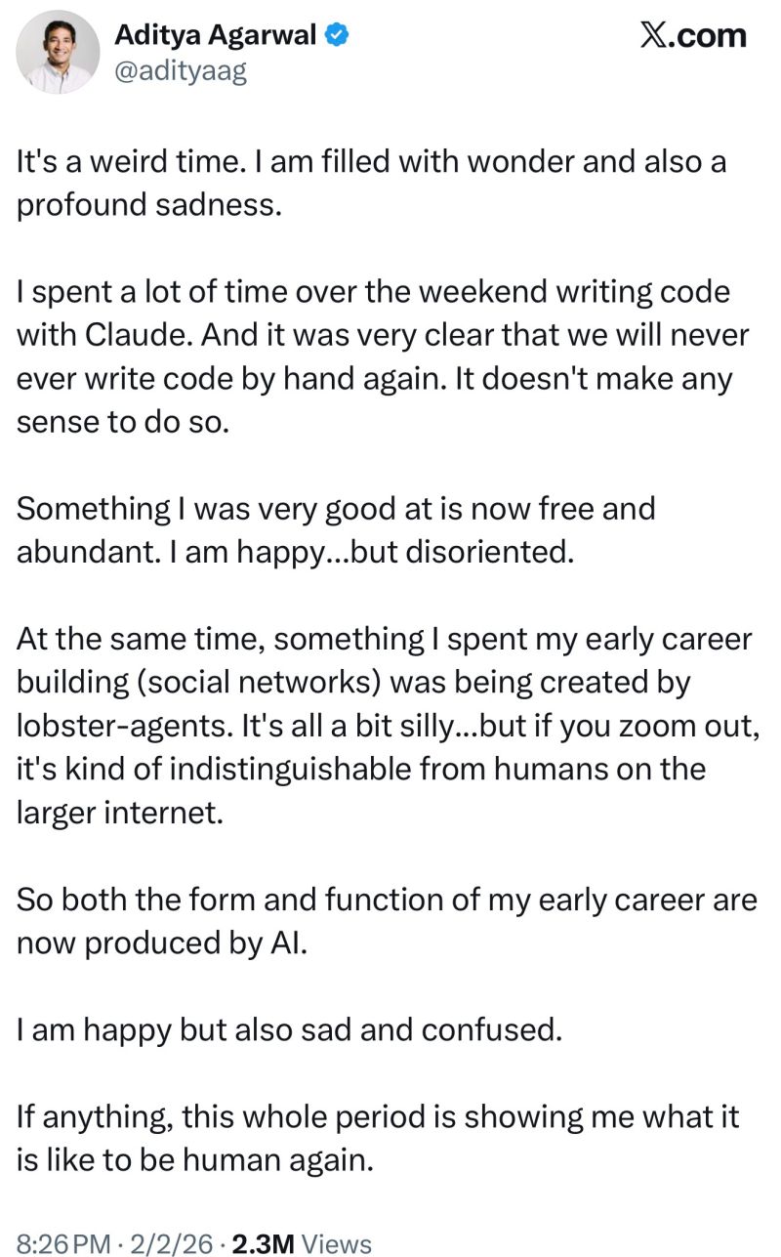781x1257 pixels.
Task: Click "I am happy but also sad" line
Action: coord(289,1029)
